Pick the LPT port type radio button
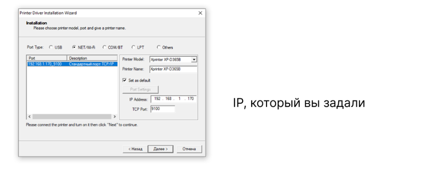The height and width of the screenshot is (175, 439). (x=134, y=47)
